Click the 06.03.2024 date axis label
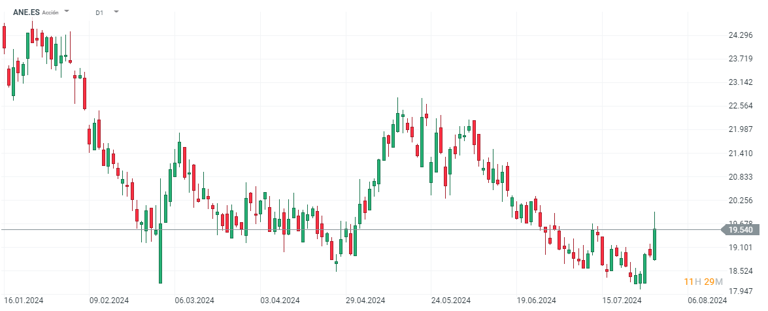 (194, 301)
